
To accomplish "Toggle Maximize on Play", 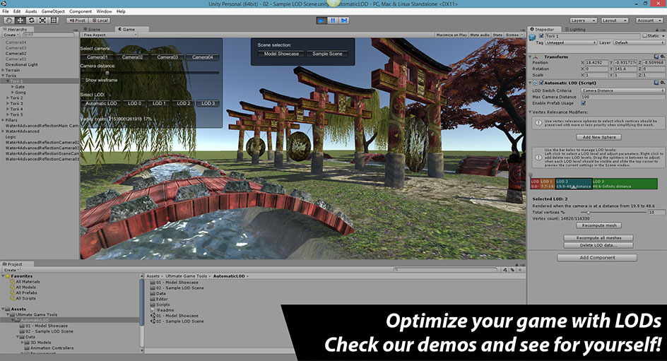I will click(451, 35).
